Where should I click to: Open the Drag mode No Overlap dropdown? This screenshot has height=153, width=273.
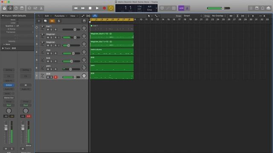pos(219,16)
